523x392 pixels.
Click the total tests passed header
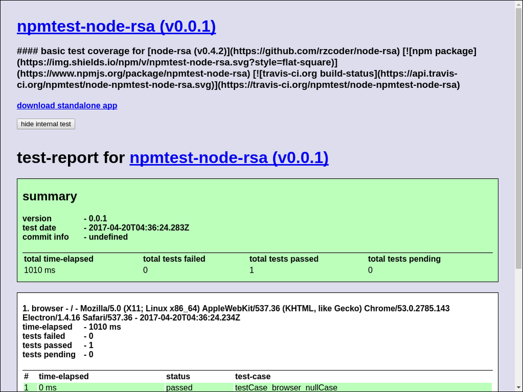click(284, 259)
